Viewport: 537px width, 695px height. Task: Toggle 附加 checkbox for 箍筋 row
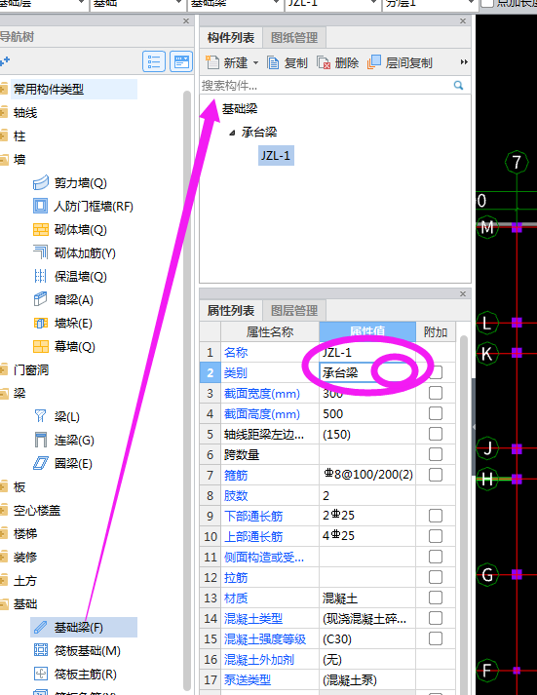[x=436, y=475]
